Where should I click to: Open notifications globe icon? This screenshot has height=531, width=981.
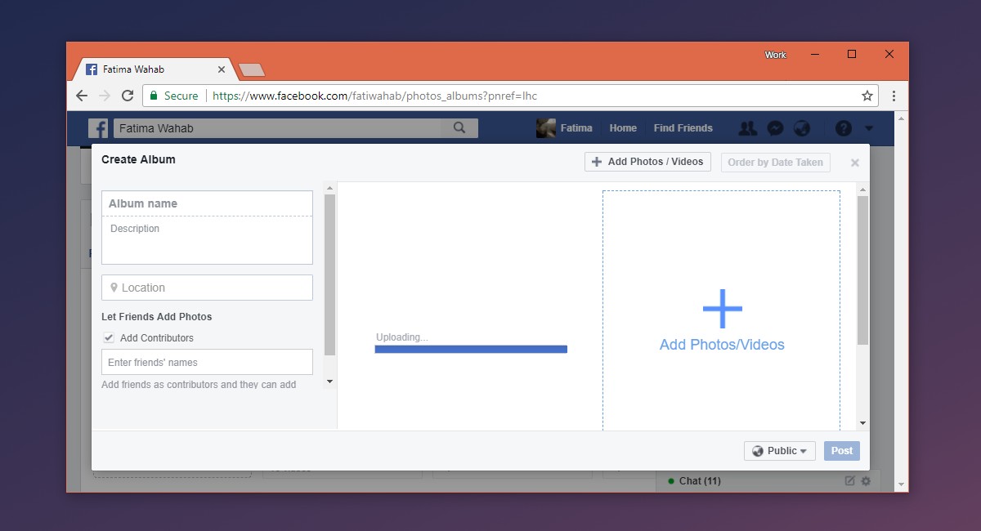[x=802, y=128]
